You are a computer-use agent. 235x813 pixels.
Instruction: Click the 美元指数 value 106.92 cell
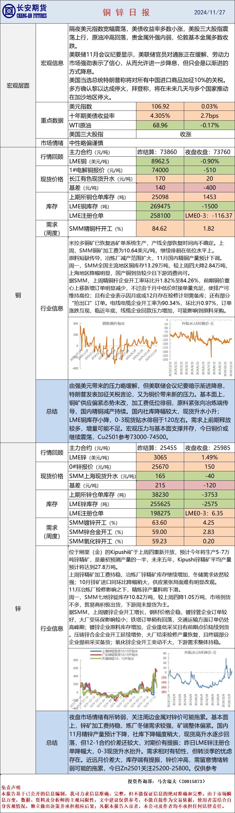[x=160, y=107]
